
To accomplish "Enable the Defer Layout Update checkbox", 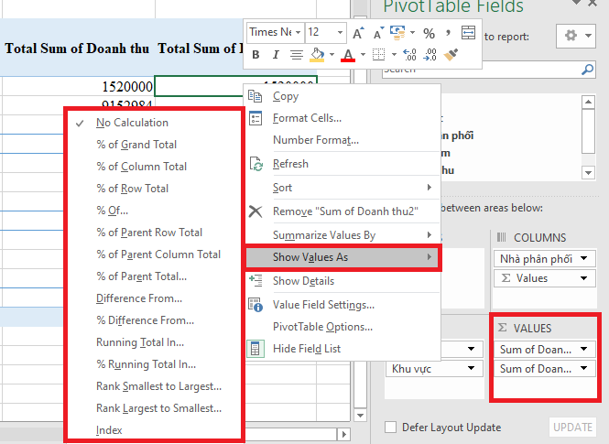I will [391, 428].
